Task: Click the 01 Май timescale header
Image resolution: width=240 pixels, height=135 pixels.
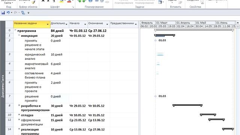Action: point(205,22)
